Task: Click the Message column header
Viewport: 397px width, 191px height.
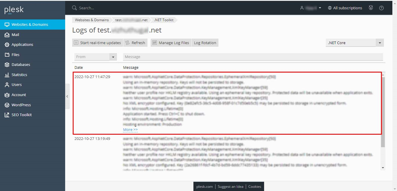Action: coord(131,67)
